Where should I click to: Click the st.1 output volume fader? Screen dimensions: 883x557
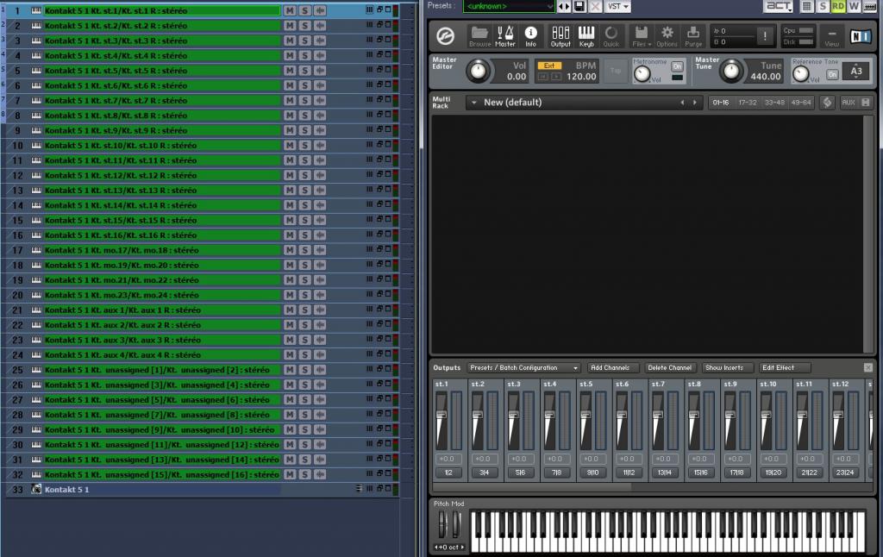pyautogui.click(x=441, y=415)
